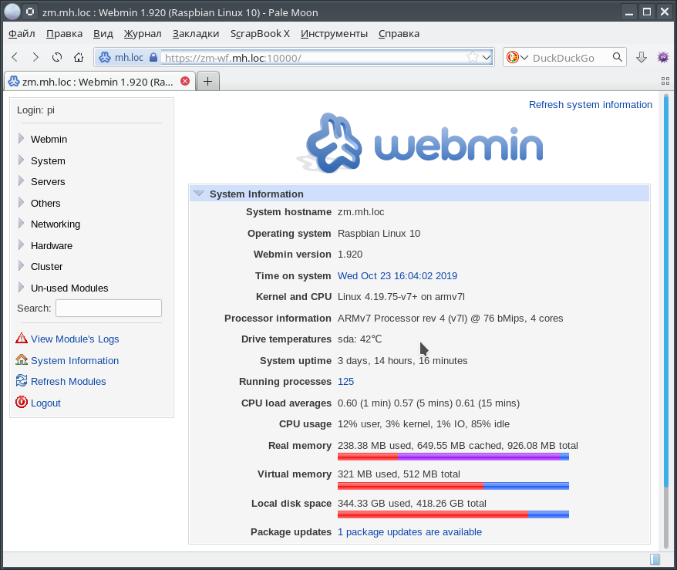Screen dimensions: 677x570
Task: Click the sidebar Search input field
Action: coord(109,309)
